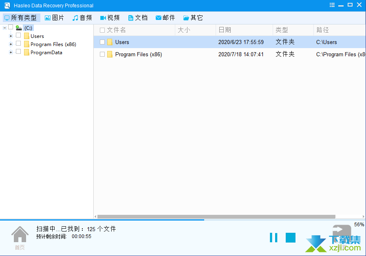The height and width of the screenshot is (256, 366).
Task: Toggle the select-all checkbox beside 文件名
Action: point(102,30)
